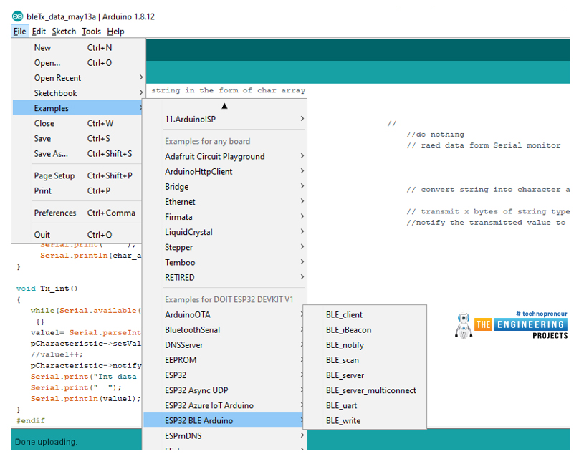This screenshot has width=584, height=459.
Task: Click the '//value1++;' comment line
Action: click(57, 354)
